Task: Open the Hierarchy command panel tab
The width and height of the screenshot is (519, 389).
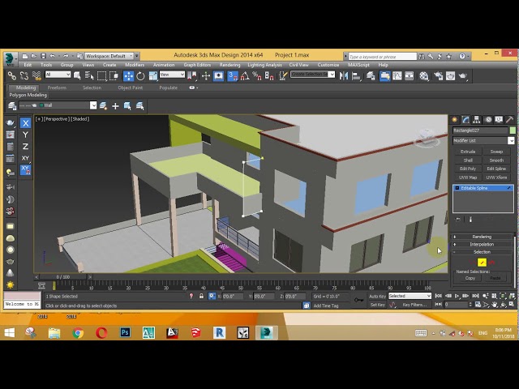Action: 477,119
